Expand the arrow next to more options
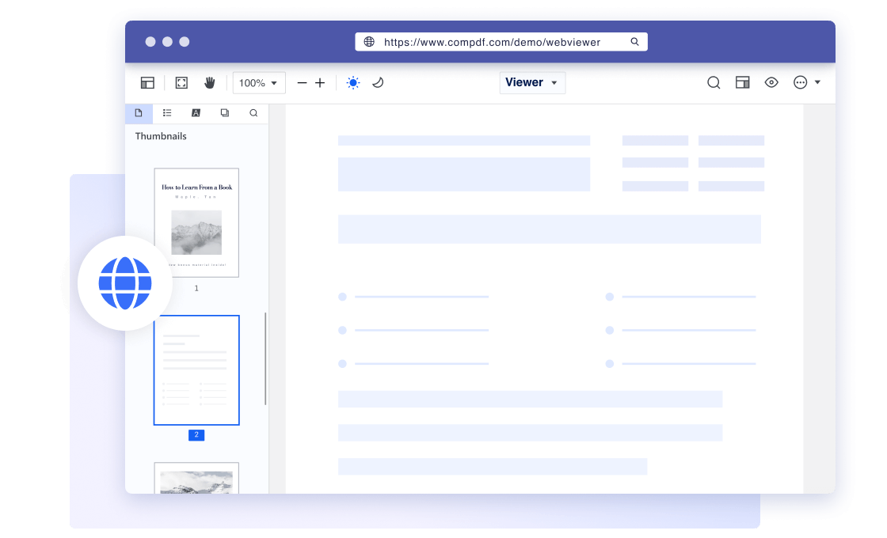 tap(817, 82)
